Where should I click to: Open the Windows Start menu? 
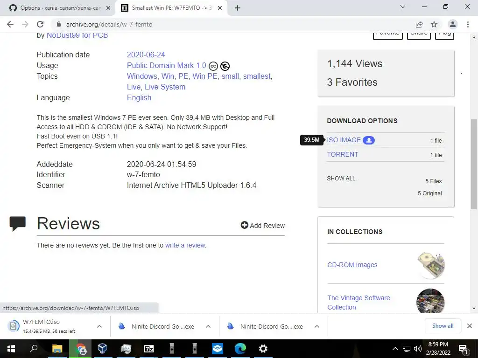click(11, 349)
